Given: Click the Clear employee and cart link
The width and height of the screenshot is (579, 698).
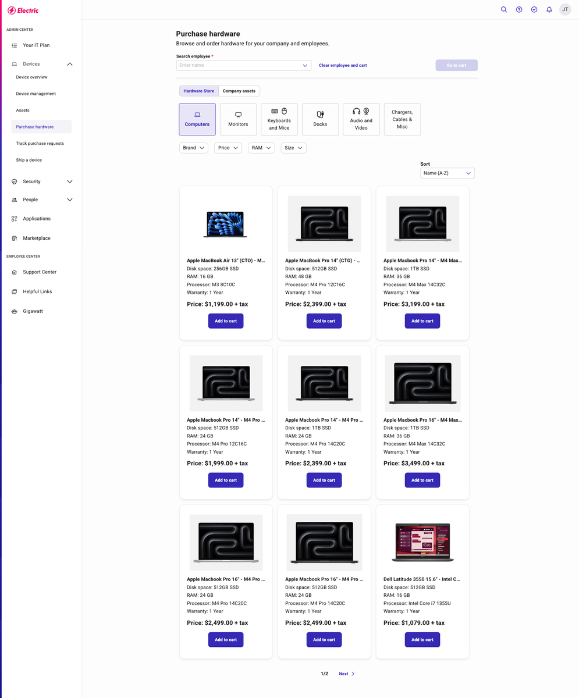Looking at the screenshot, I should point(343,65).
